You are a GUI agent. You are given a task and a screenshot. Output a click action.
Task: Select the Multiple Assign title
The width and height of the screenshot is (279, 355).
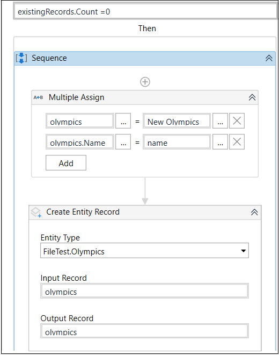pos(77,97)
